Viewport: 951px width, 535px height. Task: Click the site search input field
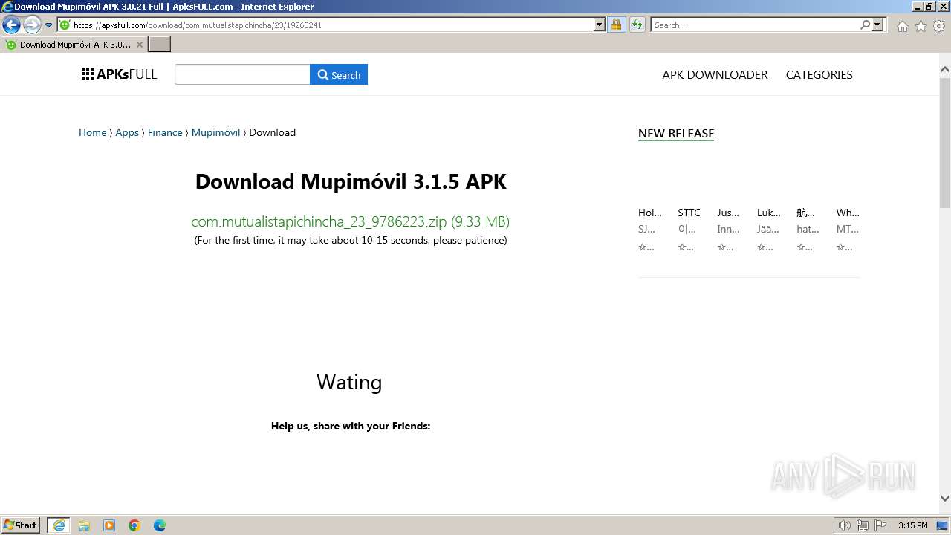pyautogui.click(x=242, y=74)
